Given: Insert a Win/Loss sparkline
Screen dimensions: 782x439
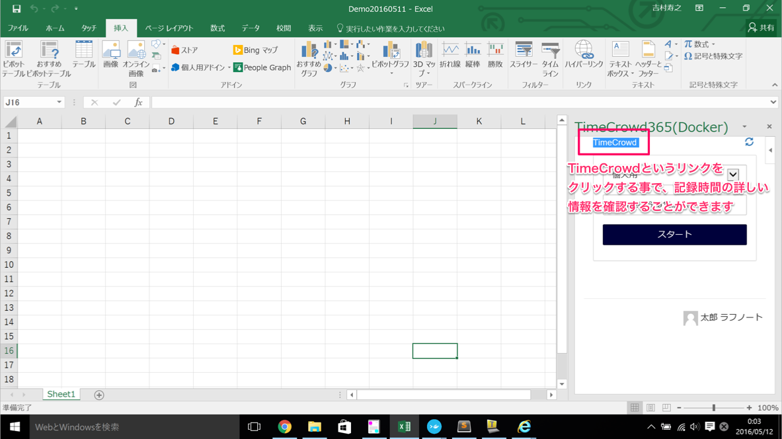Looking at the screenshot, I should pos(495,54).
